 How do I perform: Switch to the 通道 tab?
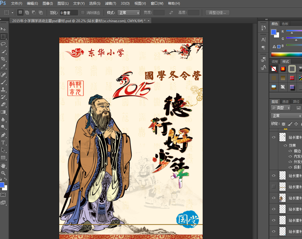285,102
